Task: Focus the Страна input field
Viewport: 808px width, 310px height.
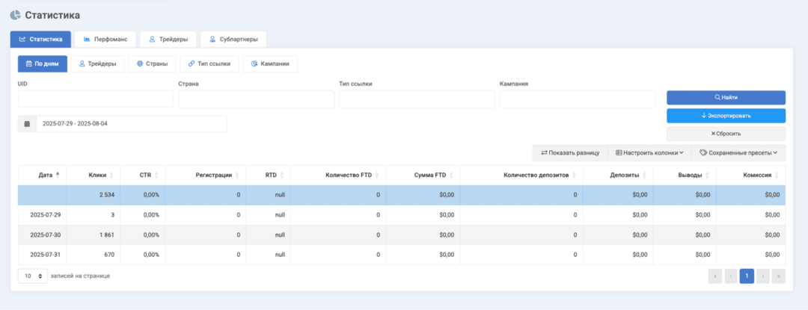Action: point(256,99)
